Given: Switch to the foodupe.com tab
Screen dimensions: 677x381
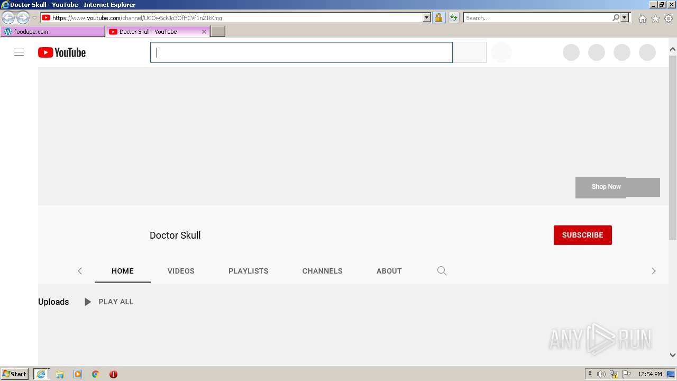Looking at the screenshot, I should (x=53, y=32).
